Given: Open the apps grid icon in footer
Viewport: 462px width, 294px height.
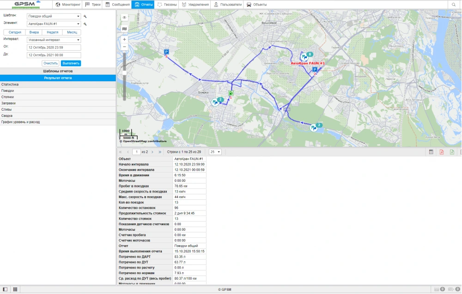Looking at the screenshot, I should point(15,289).
